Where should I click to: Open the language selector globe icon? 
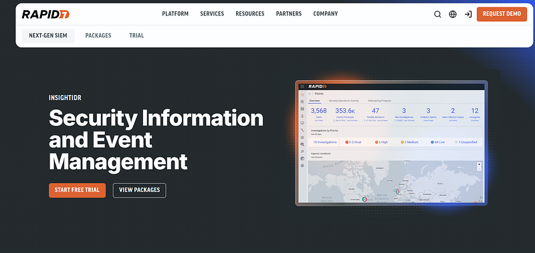(x=453, y=14)
